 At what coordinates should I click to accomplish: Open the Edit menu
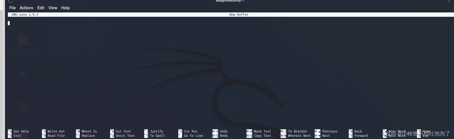coord(41,8)
